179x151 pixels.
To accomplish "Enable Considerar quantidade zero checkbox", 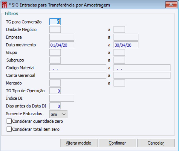I will coord(9,121).
